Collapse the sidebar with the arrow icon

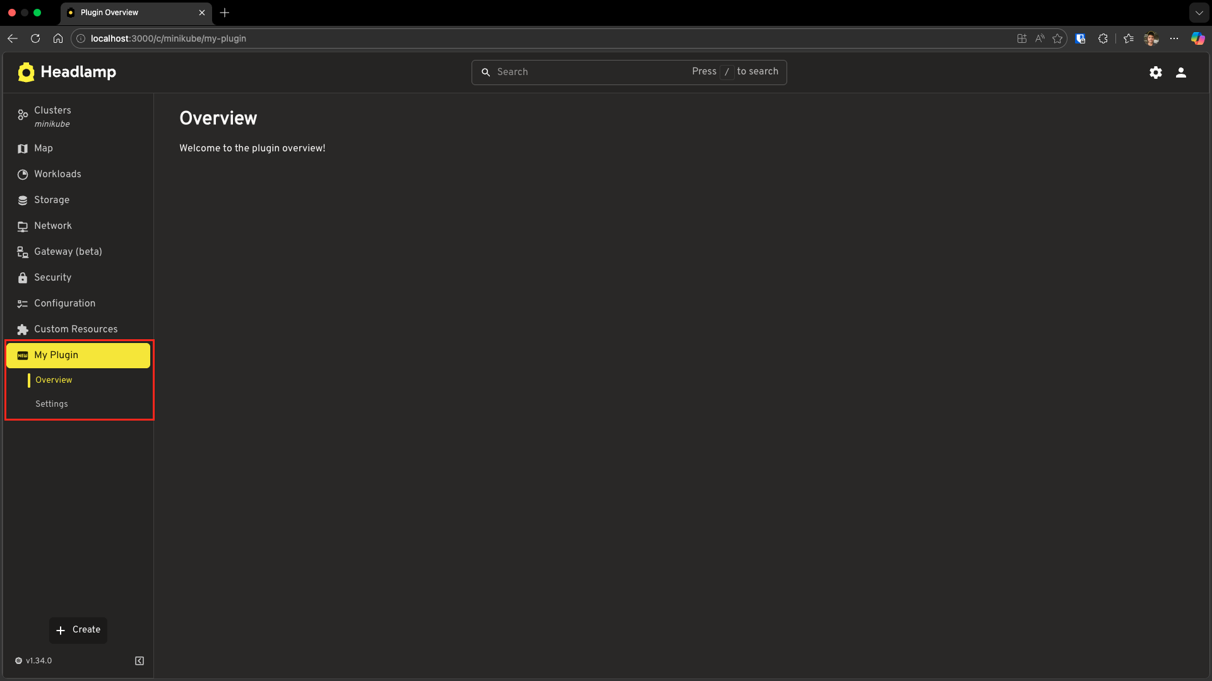[x=139, y=660]
